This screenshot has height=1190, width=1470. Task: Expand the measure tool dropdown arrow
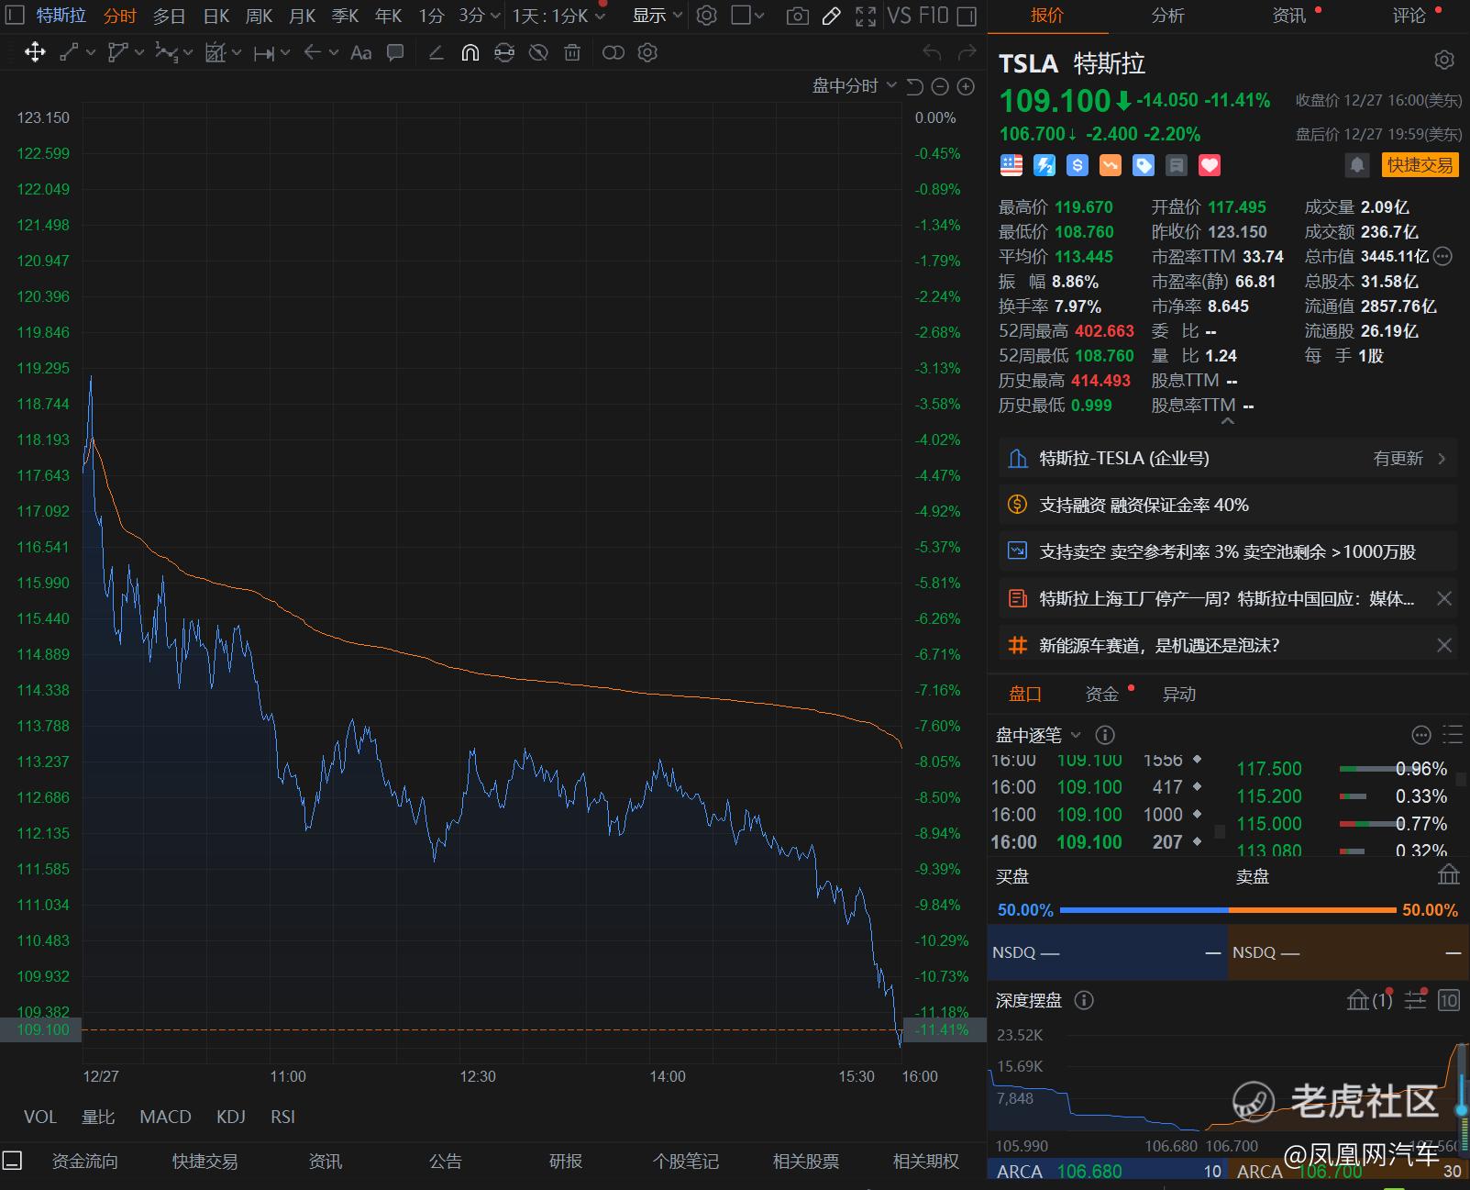[x=285, y=52]
